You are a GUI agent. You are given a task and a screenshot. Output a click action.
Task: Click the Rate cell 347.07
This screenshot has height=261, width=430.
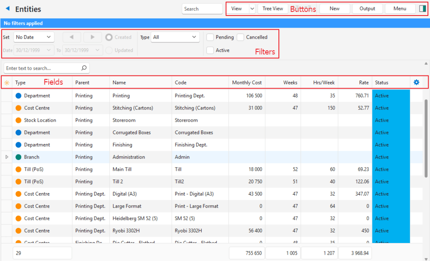pos(355,194)
